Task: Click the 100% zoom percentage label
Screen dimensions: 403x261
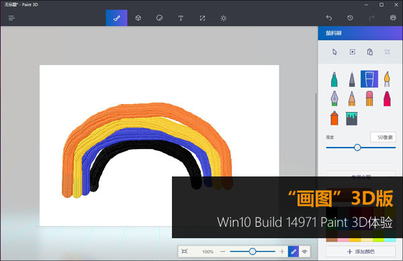Action: point(208,252)
